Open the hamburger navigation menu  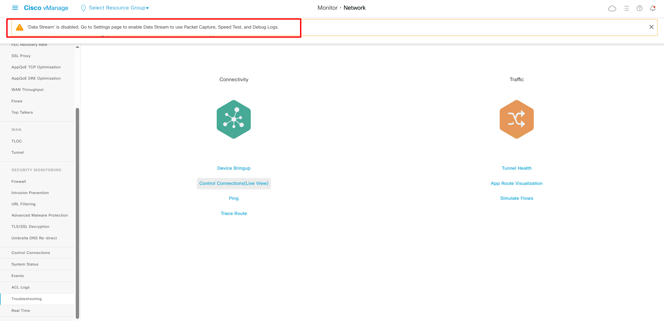tap(15, 8)
